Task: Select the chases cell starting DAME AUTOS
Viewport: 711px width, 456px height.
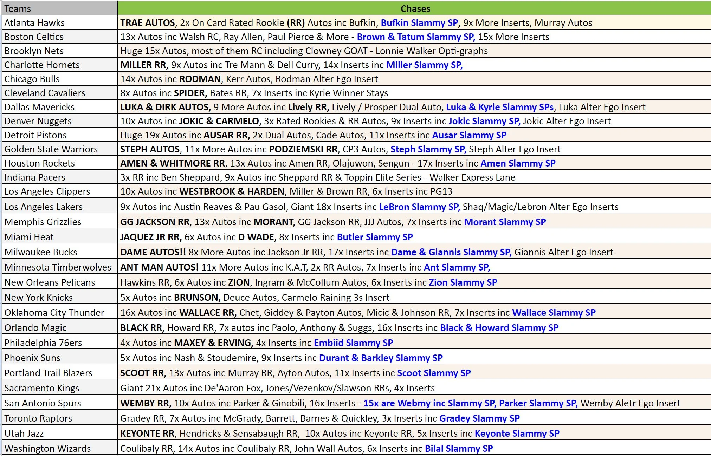Action: [x=414, y=251]
